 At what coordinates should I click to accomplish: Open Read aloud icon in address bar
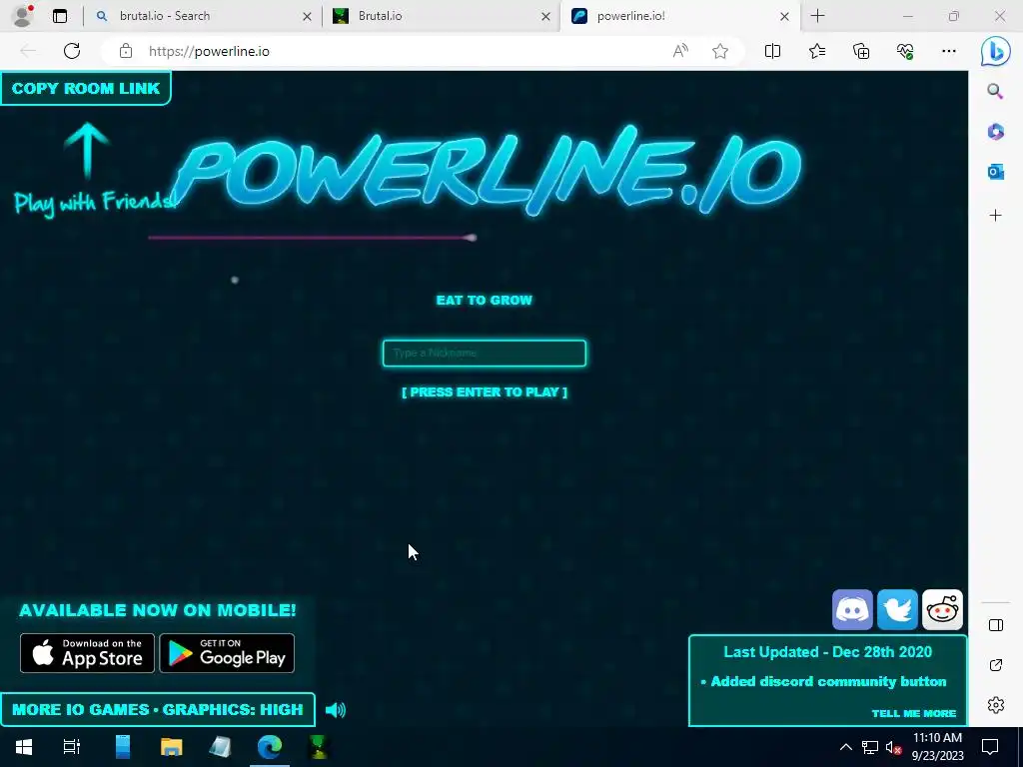[x=680, y=51]
